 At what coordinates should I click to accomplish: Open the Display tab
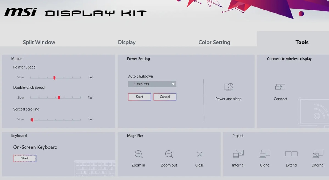127,42
